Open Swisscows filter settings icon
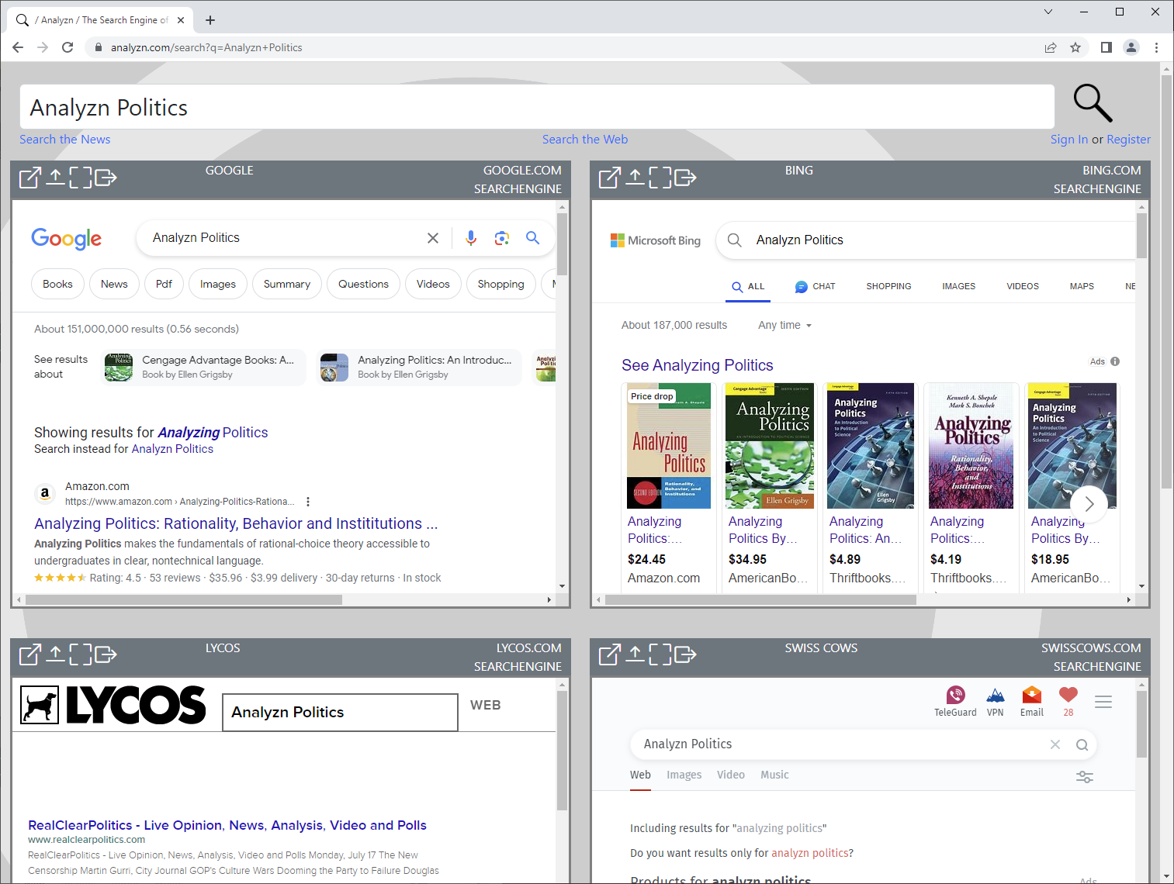1174x884 pixels. (x=1085, y=776)
